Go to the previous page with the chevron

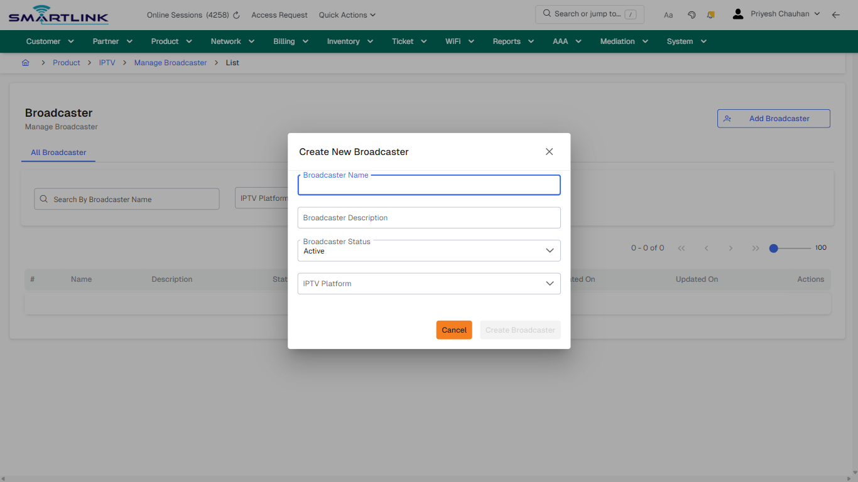click(x=706, y=248)
